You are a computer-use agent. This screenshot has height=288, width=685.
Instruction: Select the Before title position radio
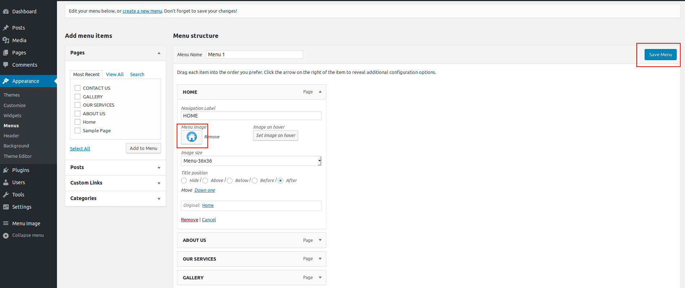pos(255,181)
